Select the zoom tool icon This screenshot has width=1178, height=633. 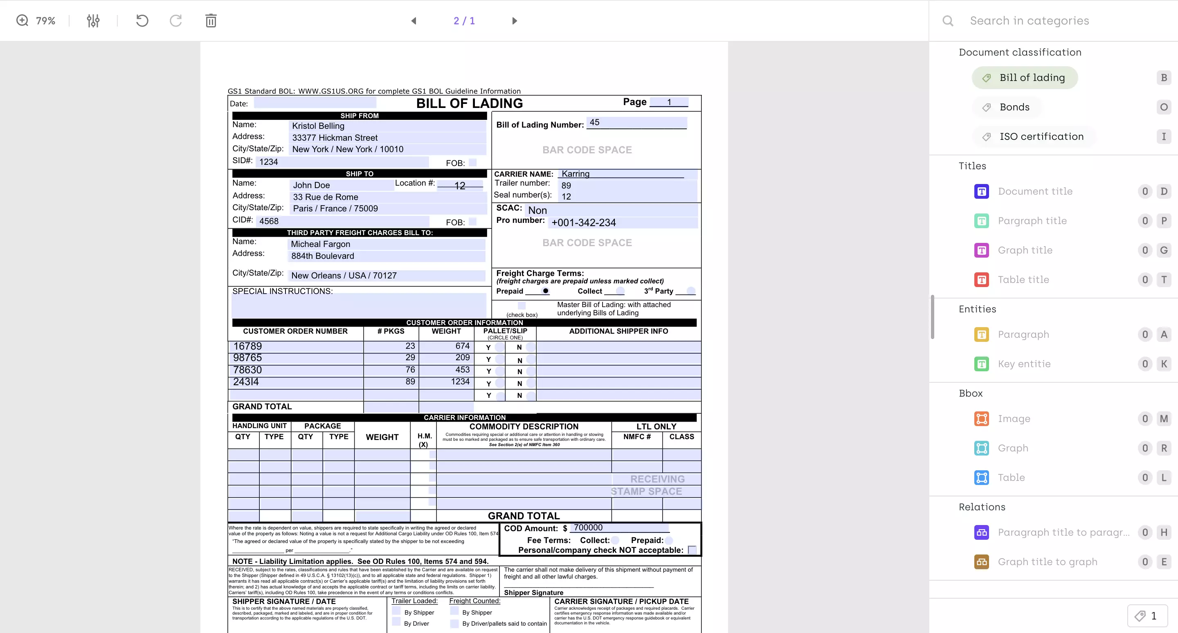coord(22,20)
